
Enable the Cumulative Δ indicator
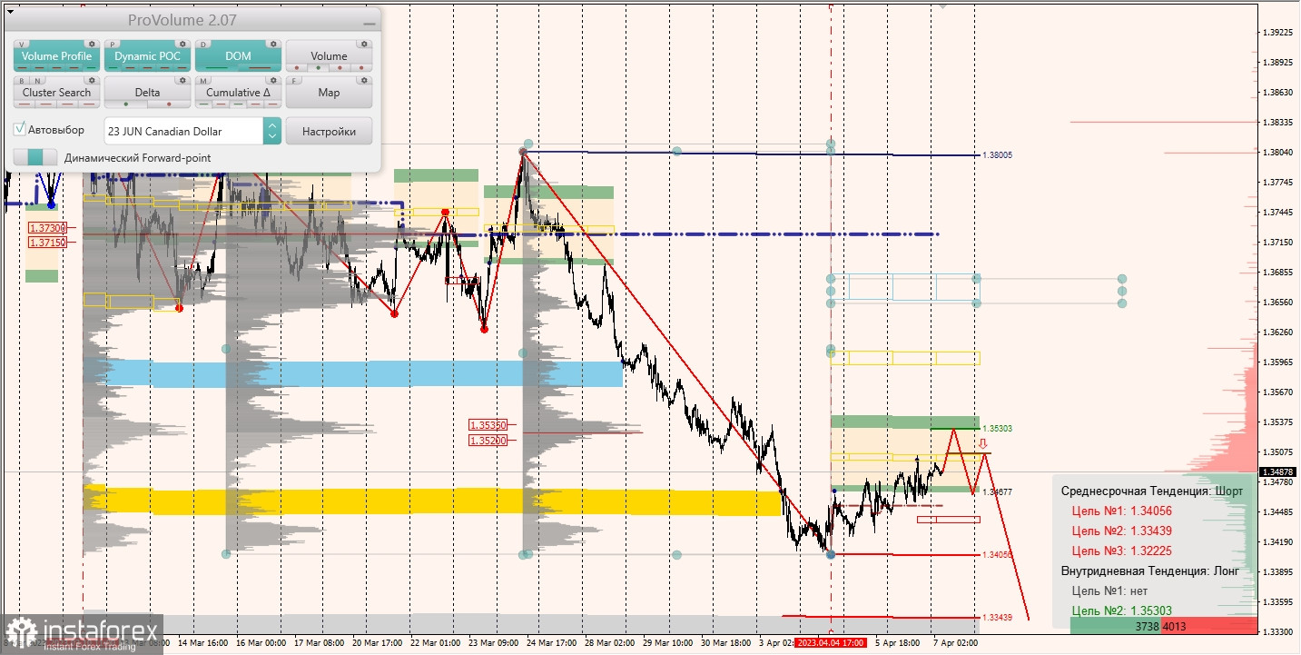238,93
